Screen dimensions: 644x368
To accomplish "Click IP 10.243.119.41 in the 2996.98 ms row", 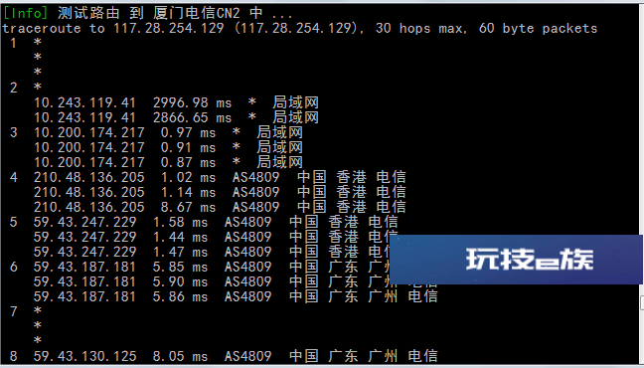I will (x=84, y=102).
